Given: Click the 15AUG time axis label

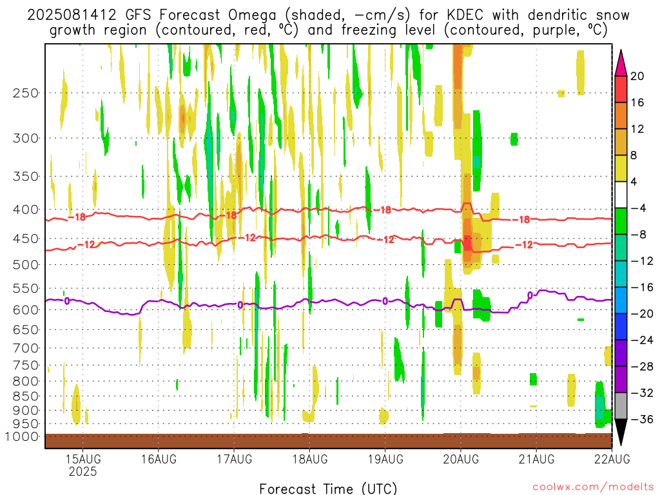Looking at the screenshot, I should click(x=83, y=459).
